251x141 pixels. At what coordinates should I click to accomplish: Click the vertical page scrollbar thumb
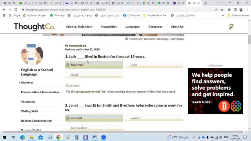[x=249, y=40]
